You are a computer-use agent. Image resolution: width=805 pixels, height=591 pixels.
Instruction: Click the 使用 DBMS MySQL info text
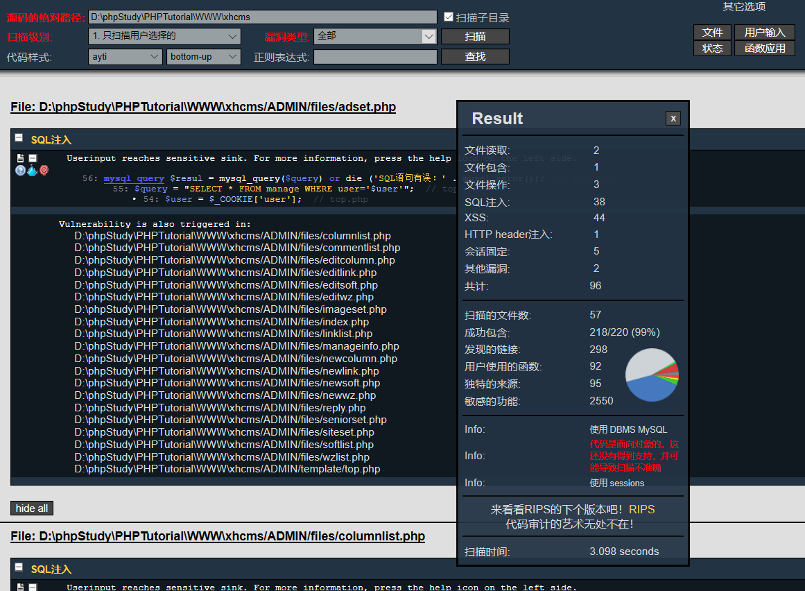(x=628, y=429)
